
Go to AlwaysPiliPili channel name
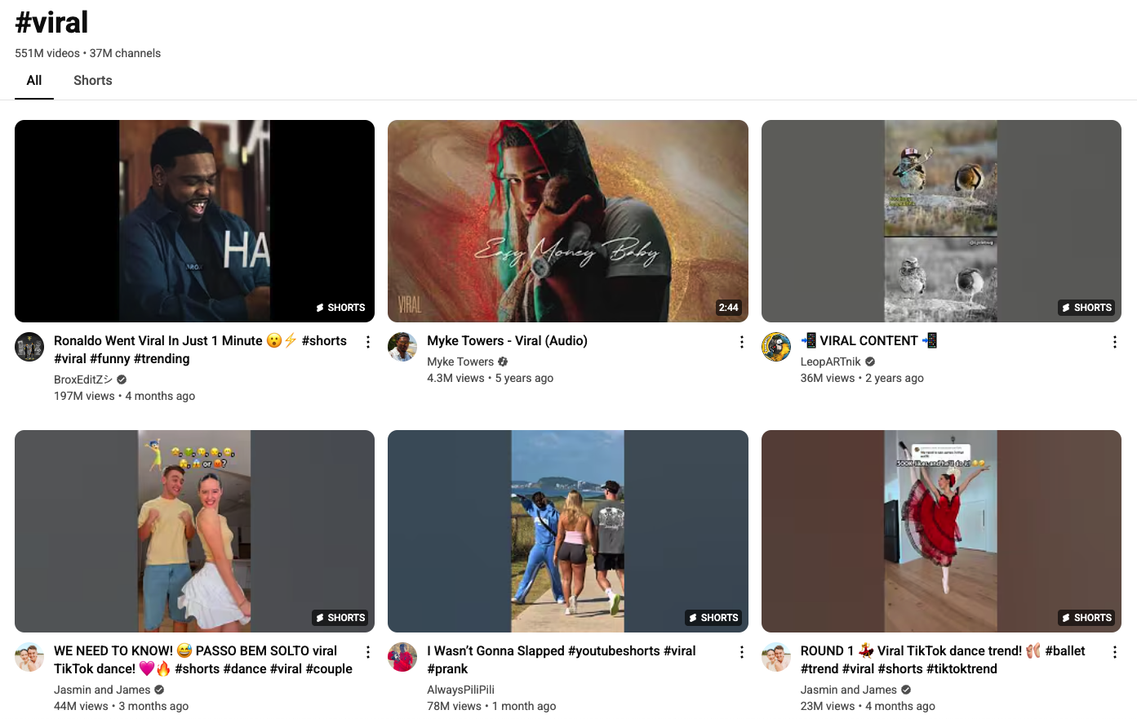pyautogui.click(x=460, y=690)
